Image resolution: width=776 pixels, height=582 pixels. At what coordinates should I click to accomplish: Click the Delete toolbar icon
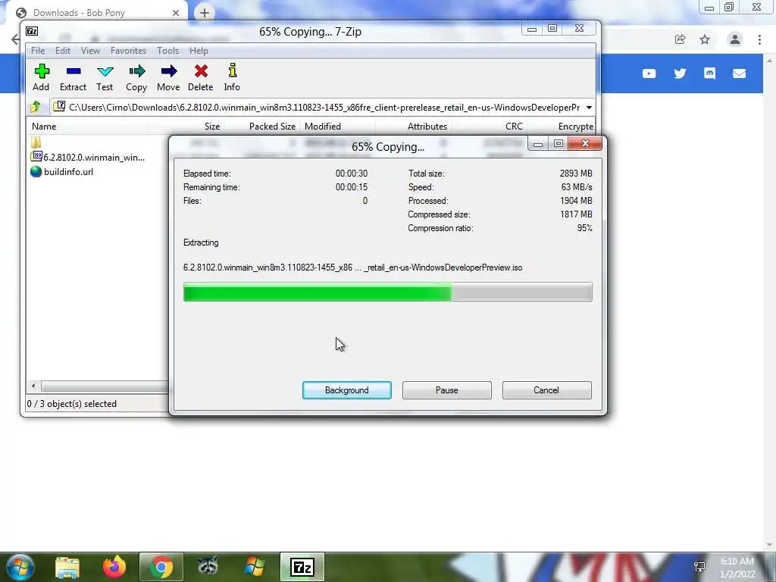click(200, 77)
